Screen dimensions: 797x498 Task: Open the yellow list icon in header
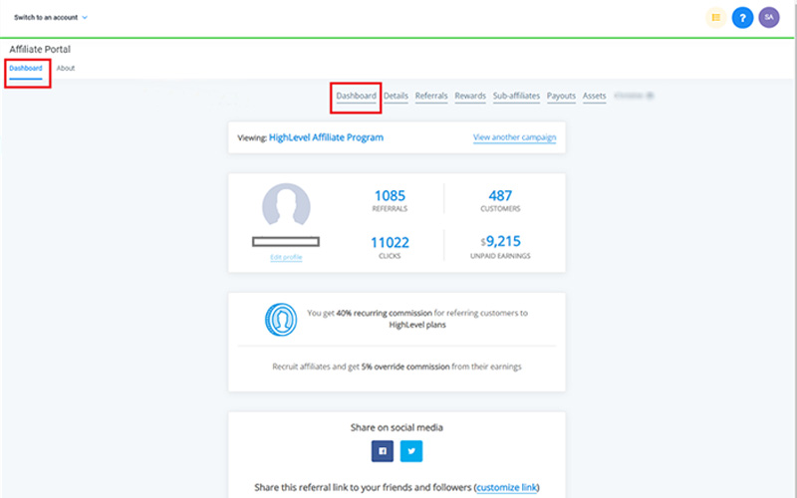[715, 18]
